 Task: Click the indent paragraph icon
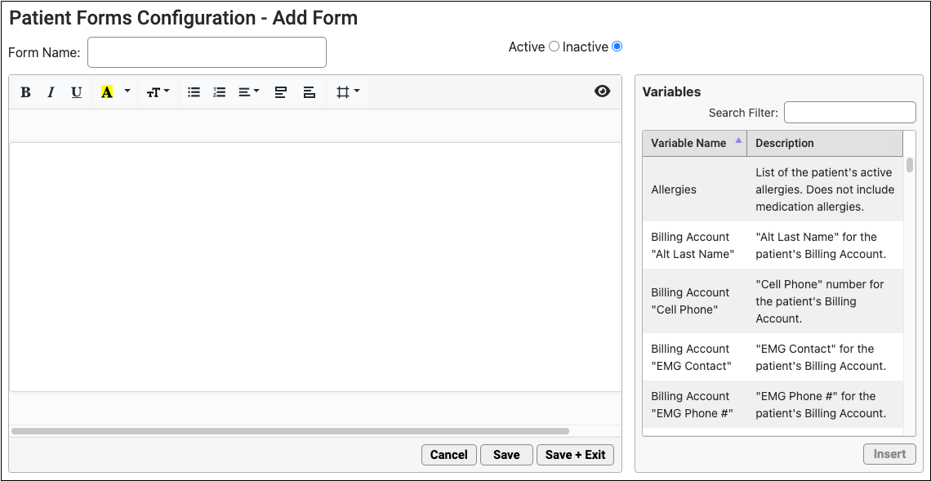pyautogui.click(x=310, y=92)
